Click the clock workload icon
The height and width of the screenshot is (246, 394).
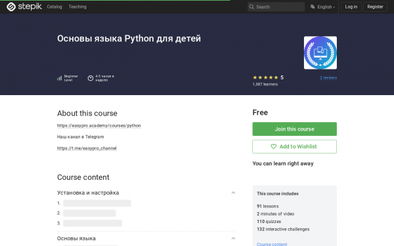(91, 78)
